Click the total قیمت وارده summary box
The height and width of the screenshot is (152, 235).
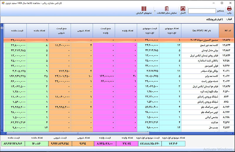click(x=105, y=143)
